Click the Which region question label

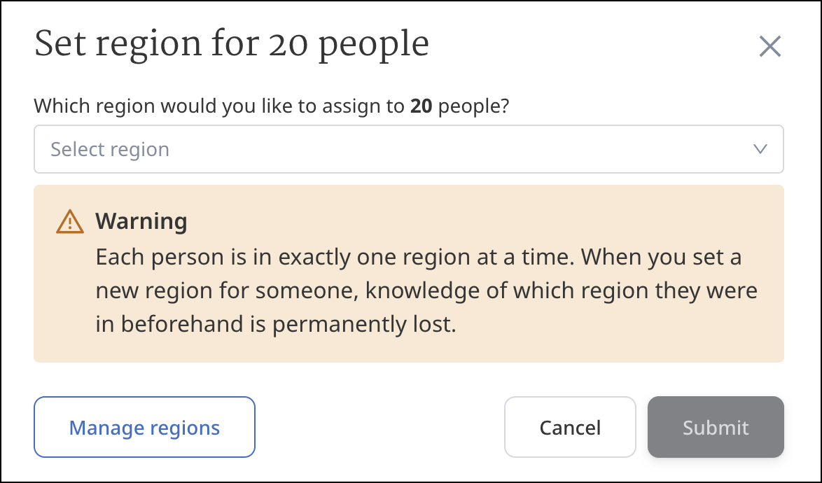[272, 106]
